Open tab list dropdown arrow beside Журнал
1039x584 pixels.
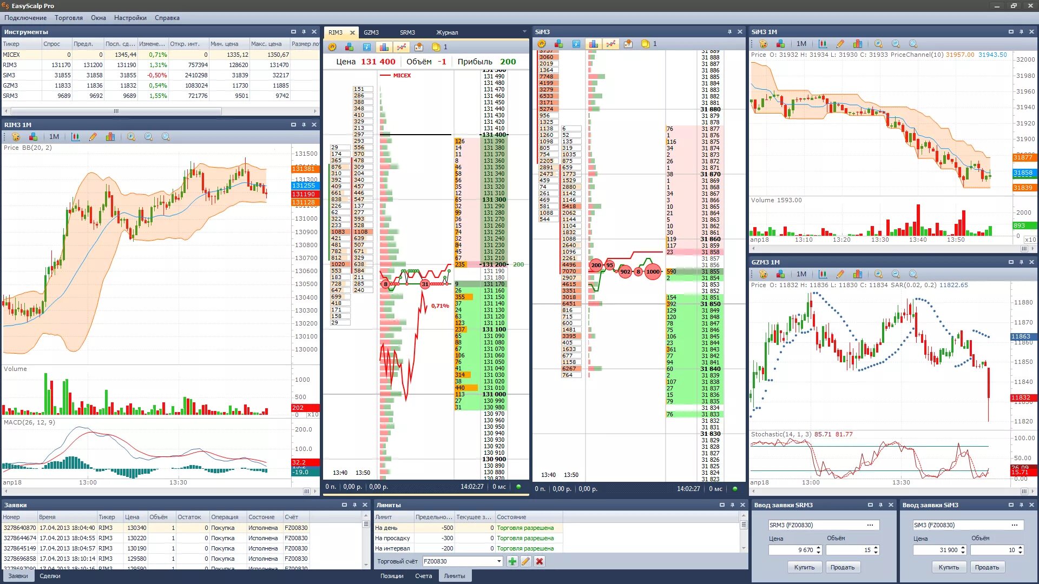click(x=524, y=32)
